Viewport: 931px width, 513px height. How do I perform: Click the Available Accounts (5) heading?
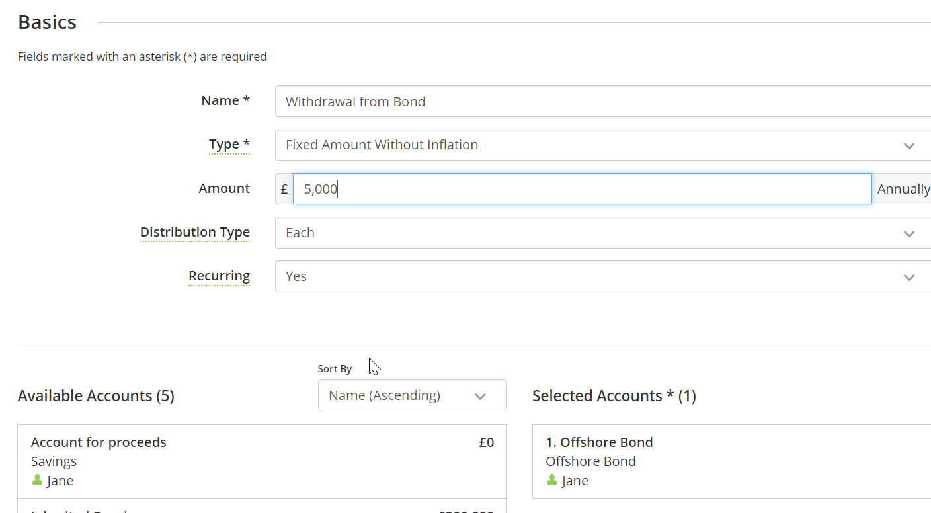click(x=96, y=395)
